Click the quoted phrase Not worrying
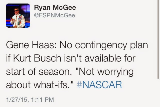This screenshot has height=107, width=160. pyautogui.click(x=105, y=72)
